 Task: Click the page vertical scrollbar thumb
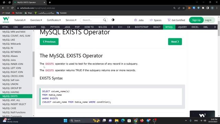tap(219, 28)
